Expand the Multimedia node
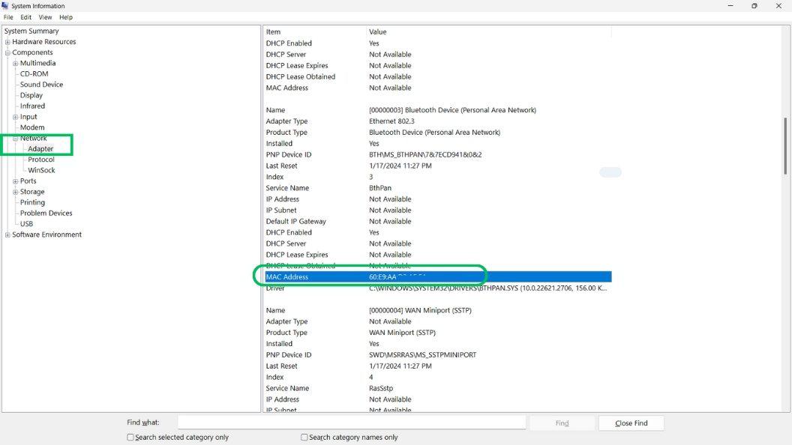The height and width of the screenshot is (445, 792). [x=14, y=63]
